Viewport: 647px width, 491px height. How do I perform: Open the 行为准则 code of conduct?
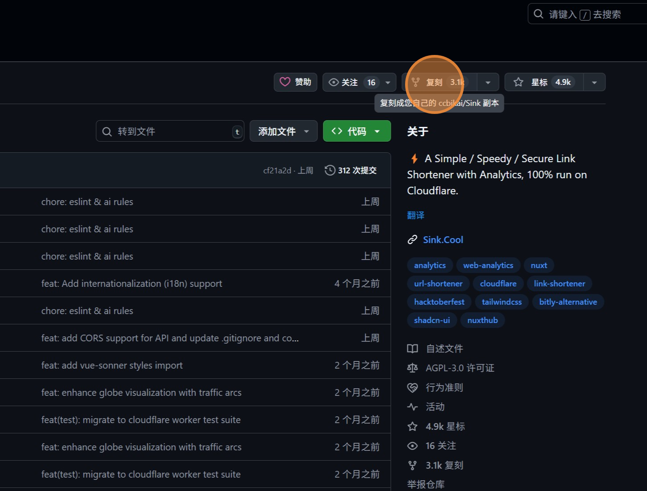tap(444, 388)
